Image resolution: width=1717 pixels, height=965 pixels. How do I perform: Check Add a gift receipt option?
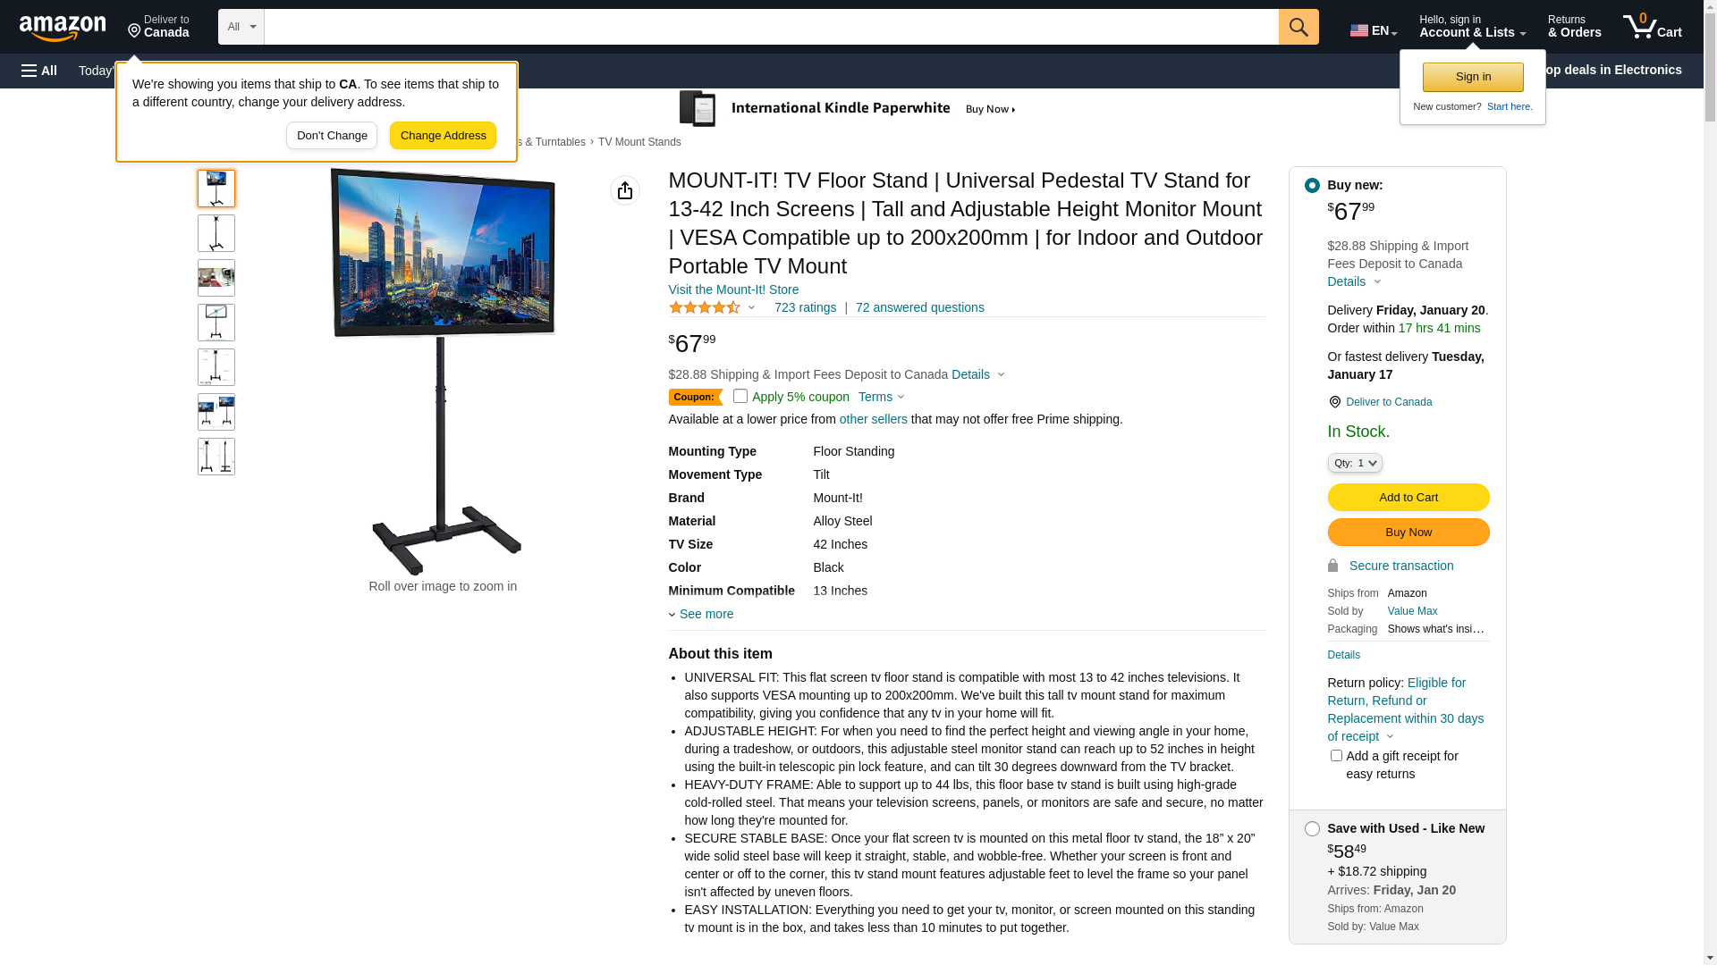[1336, 756]
